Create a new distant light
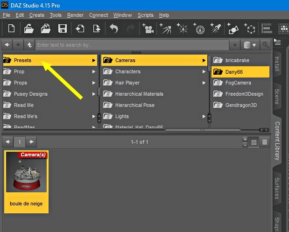Image resolution: width=289 pixels, height=232 pixels. coord(165,28)
